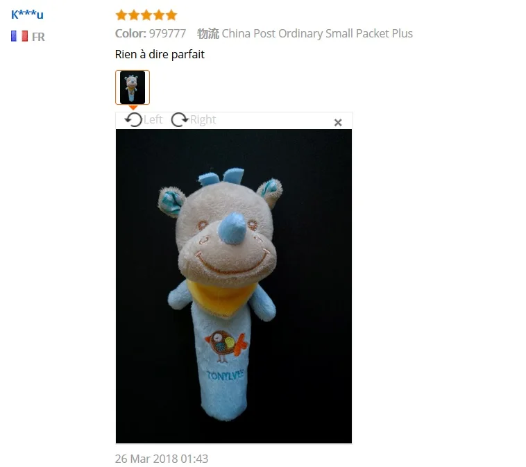Click the orange pointer below the thumbnail
The height and width of the screenshot is (467, 526).
pyautogui.click(x=133, y=108)
